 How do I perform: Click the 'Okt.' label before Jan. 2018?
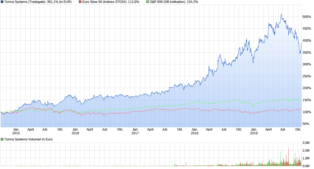180,129
